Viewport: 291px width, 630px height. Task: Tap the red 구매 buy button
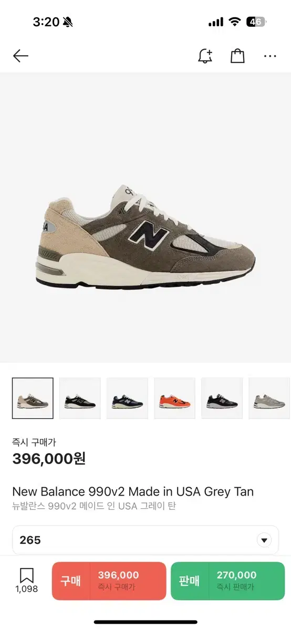(109, 581)
